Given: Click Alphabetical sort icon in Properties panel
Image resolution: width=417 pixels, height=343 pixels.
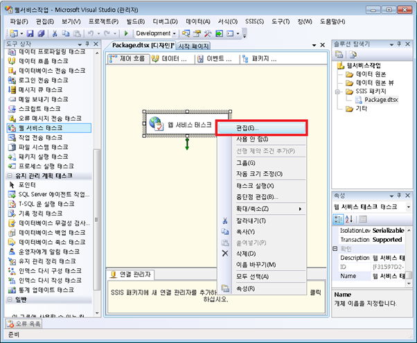Looking at the screenshot, I should 348,219.
